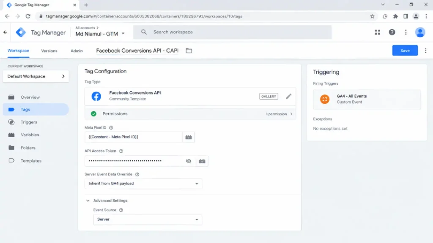Open Google apps grid icon
433x243 pixels.
[x=378, y=32]
